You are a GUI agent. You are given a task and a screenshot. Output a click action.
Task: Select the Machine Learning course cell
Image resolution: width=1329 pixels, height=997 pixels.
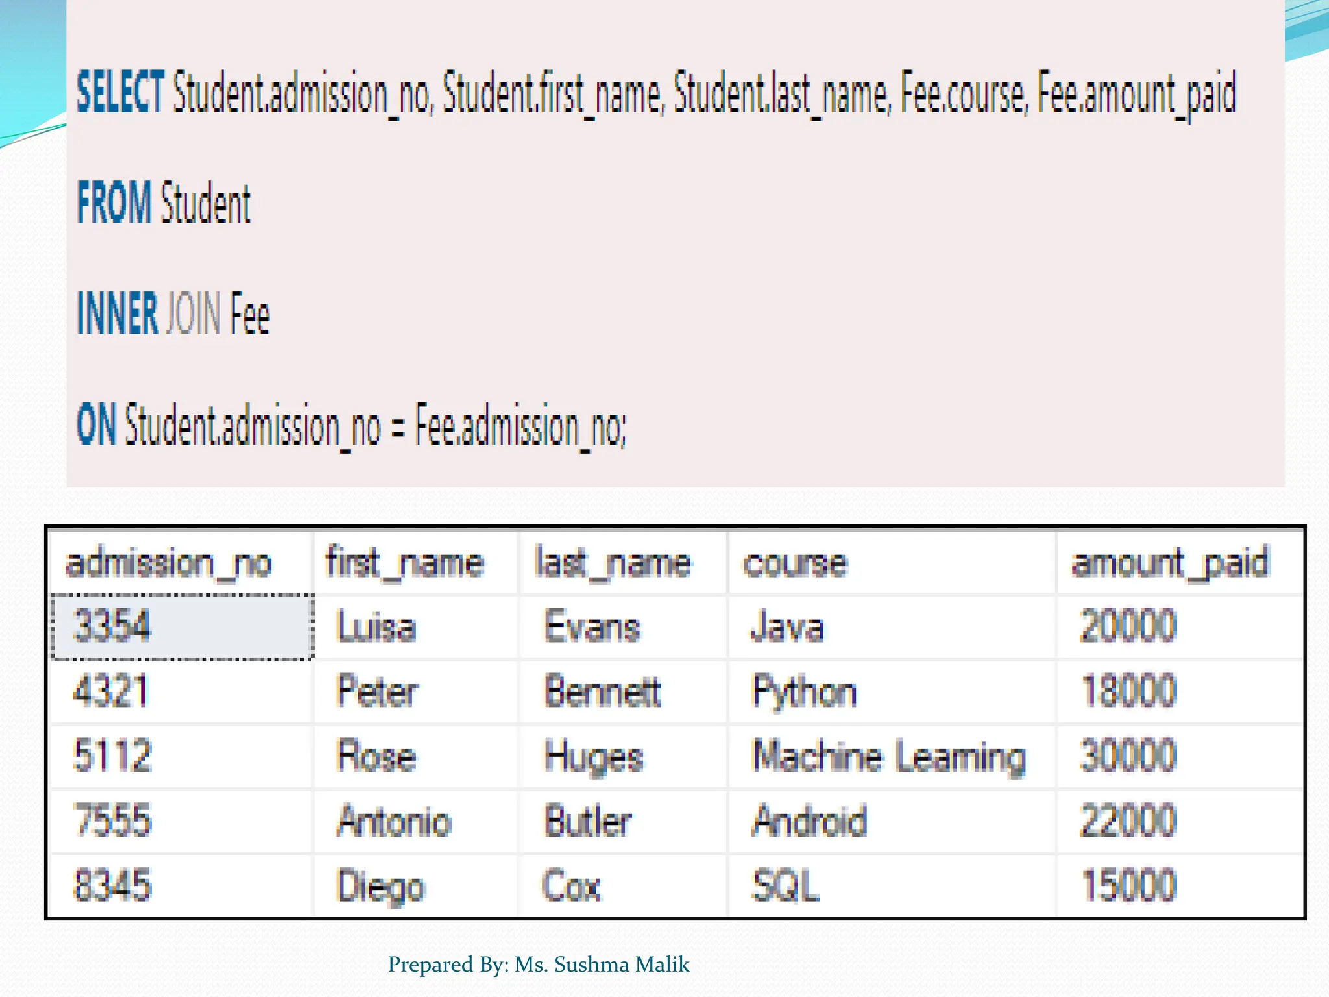(x=889, y=757)
